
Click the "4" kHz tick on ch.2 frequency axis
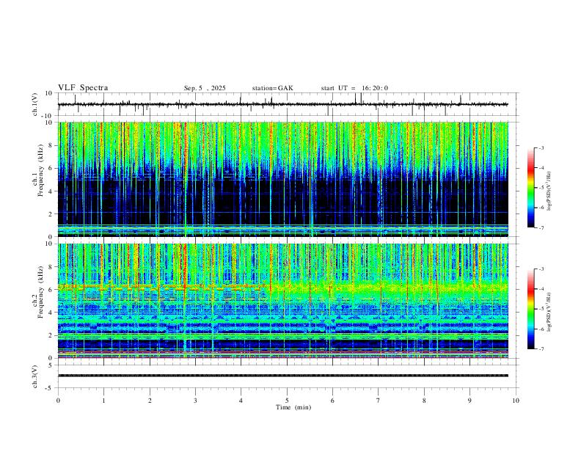tap(51, 313)
